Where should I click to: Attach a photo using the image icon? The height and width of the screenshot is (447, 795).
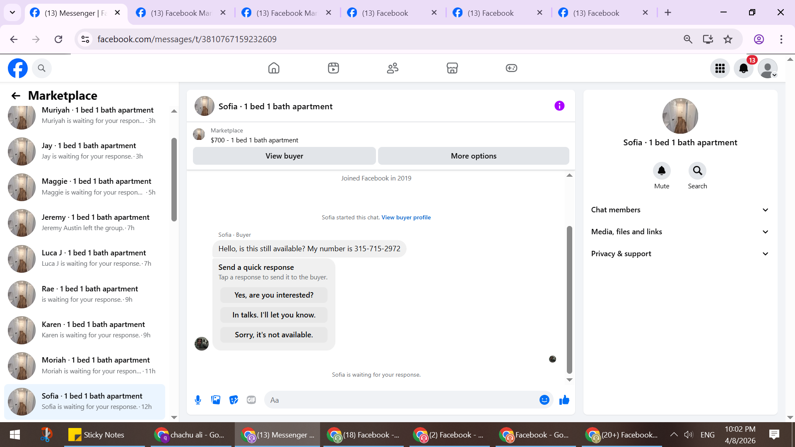coord(216,400)
